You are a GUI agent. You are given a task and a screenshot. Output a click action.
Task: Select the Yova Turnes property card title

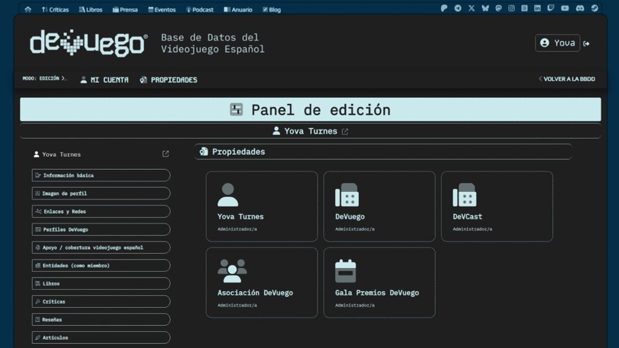pos(240,217)
